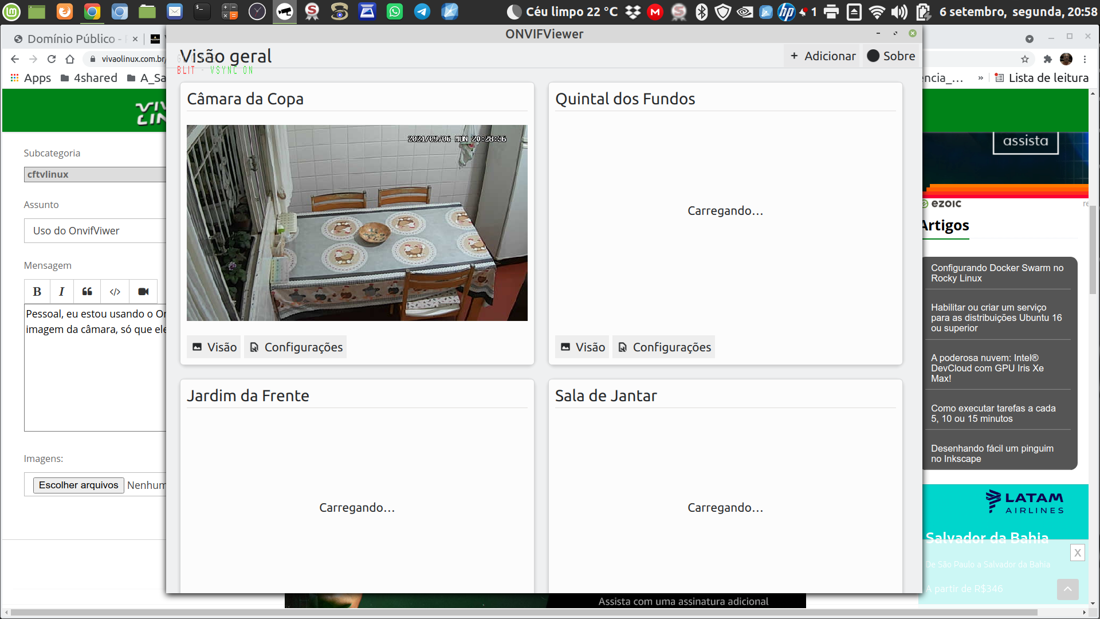Viewport: 1100px width, 619px height.
Task: Open the Chrome three-dot menu
Action: (x=1085, y=59)
